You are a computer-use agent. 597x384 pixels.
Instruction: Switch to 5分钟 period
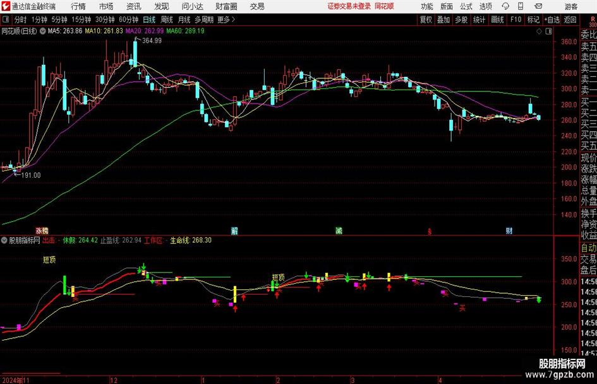(x=59, y=20)
